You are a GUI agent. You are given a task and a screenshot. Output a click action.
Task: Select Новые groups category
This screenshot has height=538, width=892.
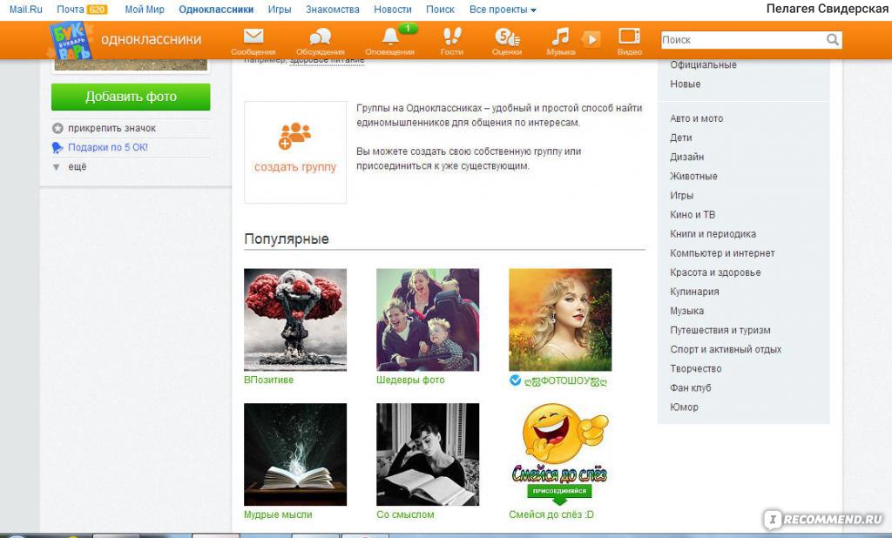(686, 84)
